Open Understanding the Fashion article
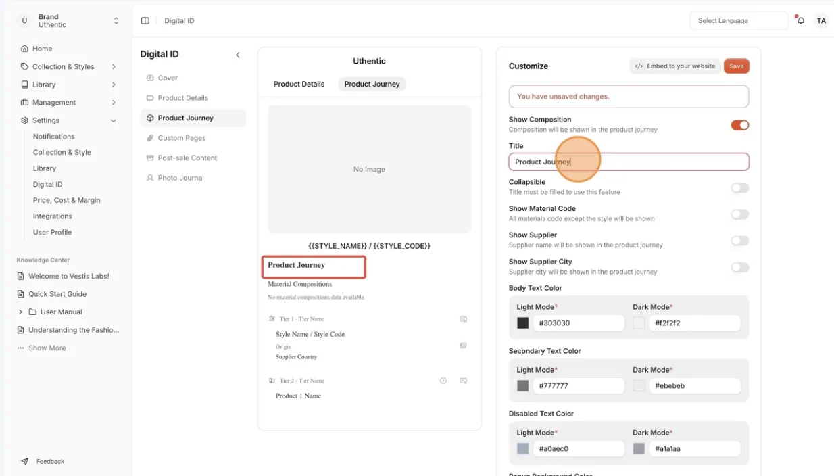The image size is (834, 476). (x=73, y=330)
